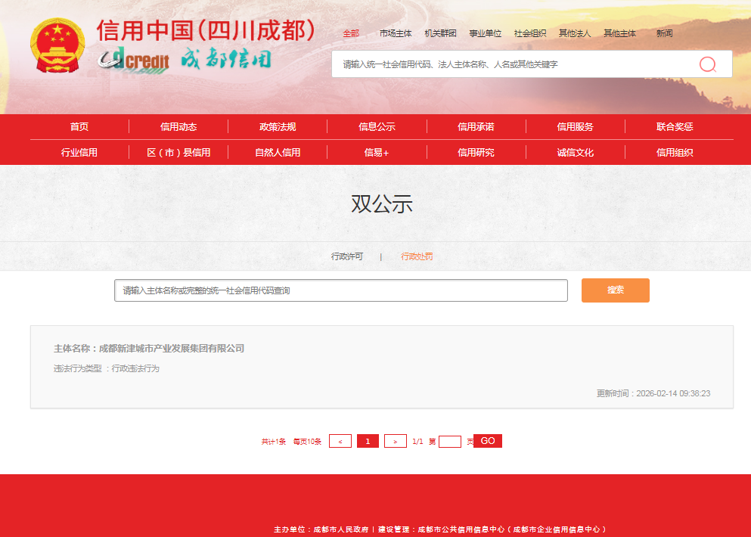Click the magnifier search icon in header
Viewport: 751px width, 537px height.
707,64
